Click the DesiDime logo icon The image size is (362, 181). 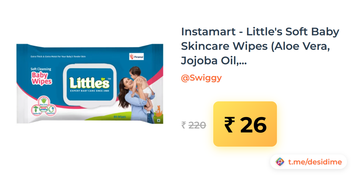pyautogui.click(x=280, y=162)
